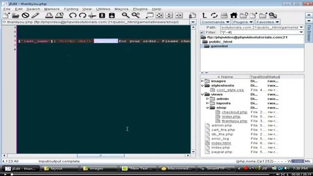The width and height of the screenshot is (313, 176).
Task: Show drive roots in file browser
Action: click(x=224, y=15)
